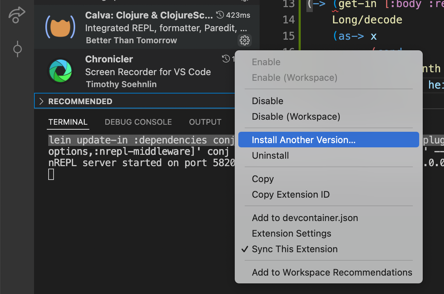Choose Add to devcontainer.json
444x294 pixels.
click(x=305, y=218)
